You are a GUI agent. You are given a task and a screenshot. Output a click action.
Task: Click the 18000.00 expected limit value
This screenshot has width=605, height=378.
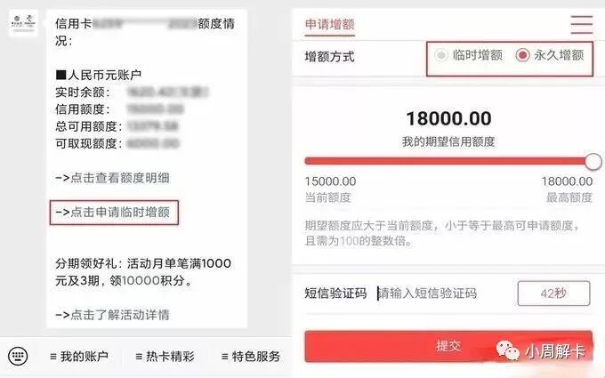(448, 118)
